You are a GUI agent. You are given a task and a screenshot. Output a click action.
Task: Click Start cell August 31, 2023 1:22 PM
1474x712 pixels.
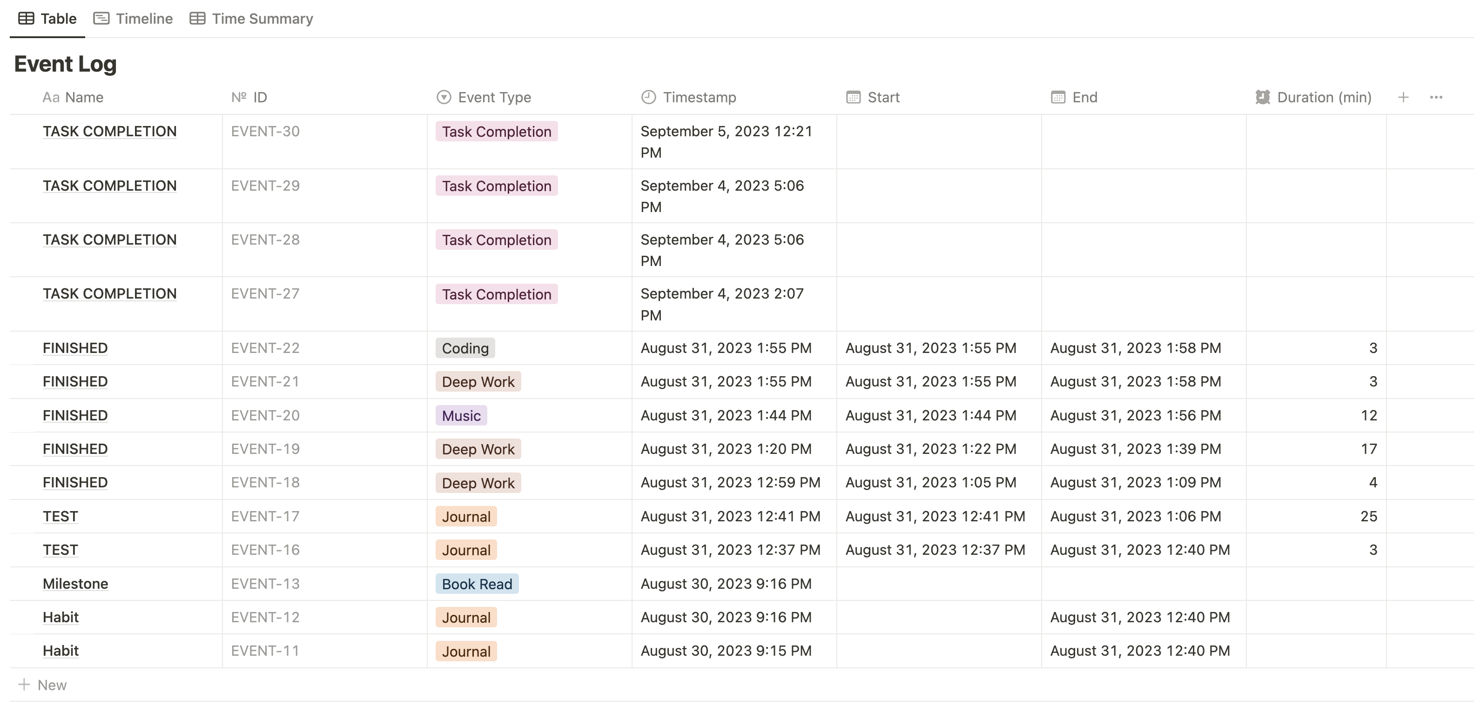931,449
